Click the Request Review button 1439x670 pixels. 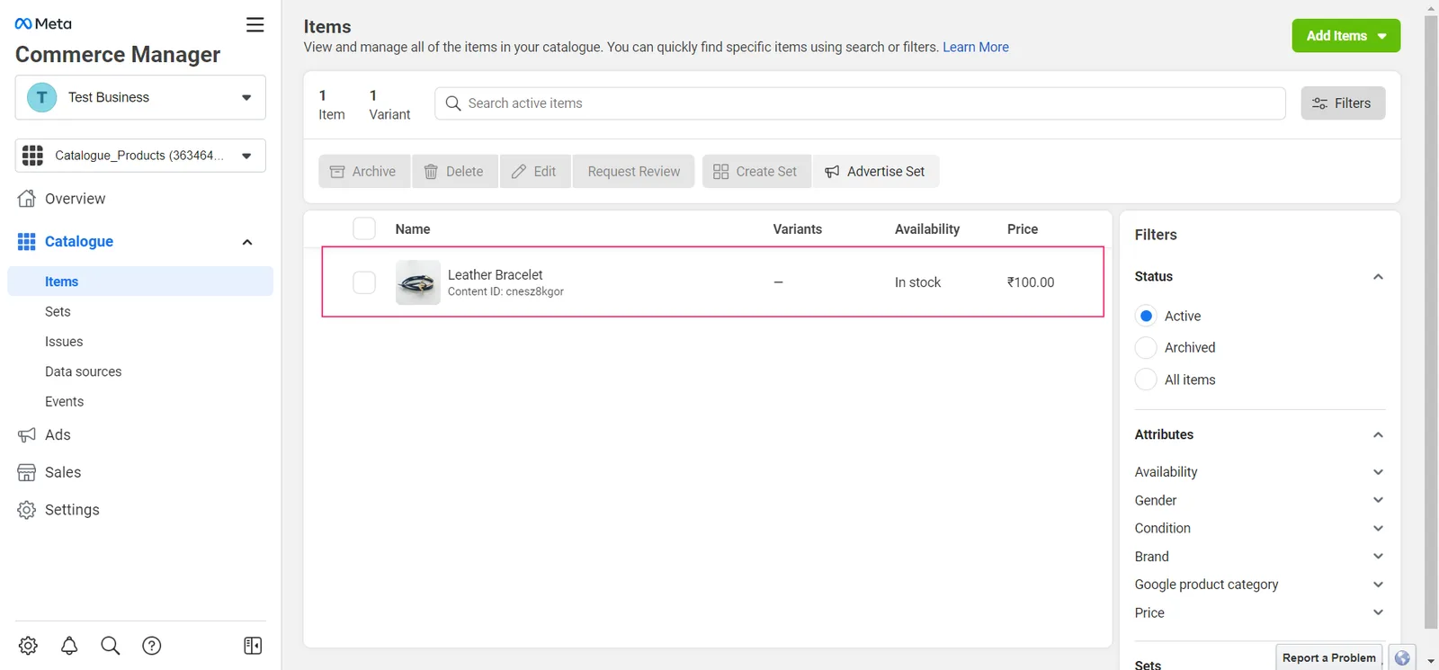tap(634, 172)
